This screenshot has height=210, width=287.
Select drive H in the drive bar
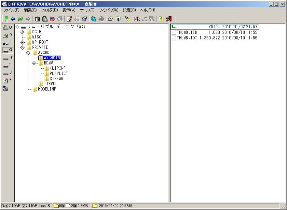coord(7,58)
